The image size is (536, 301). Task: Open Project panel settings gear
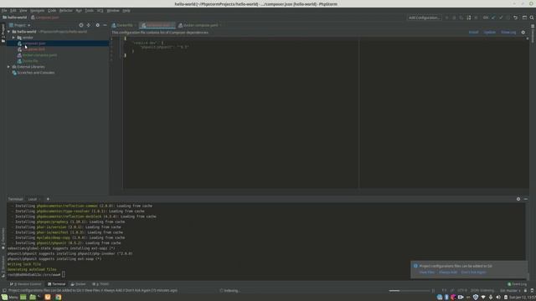[97, 25]
